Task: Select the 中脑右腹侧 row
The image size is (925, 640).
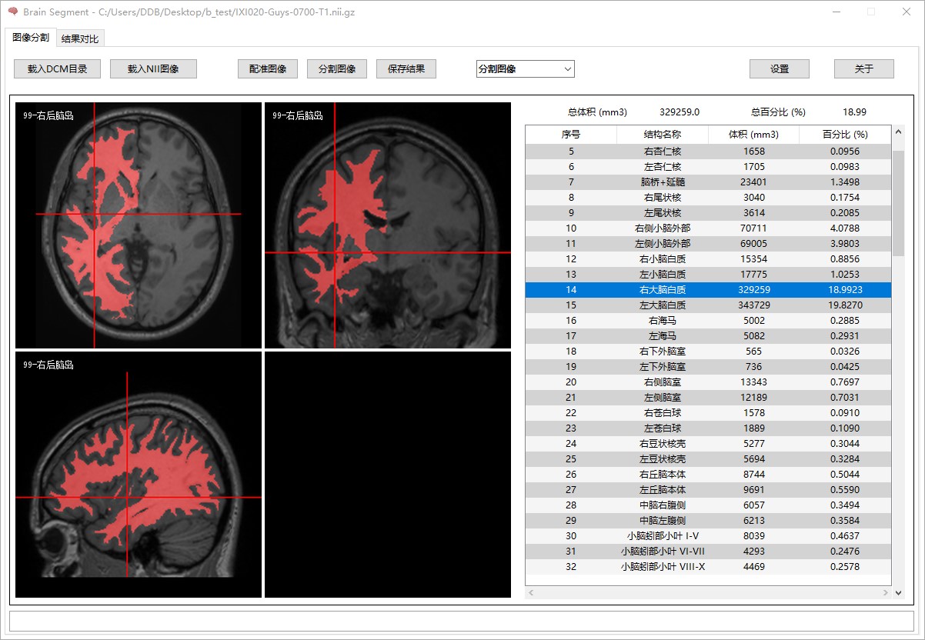Action: (708, 505)
